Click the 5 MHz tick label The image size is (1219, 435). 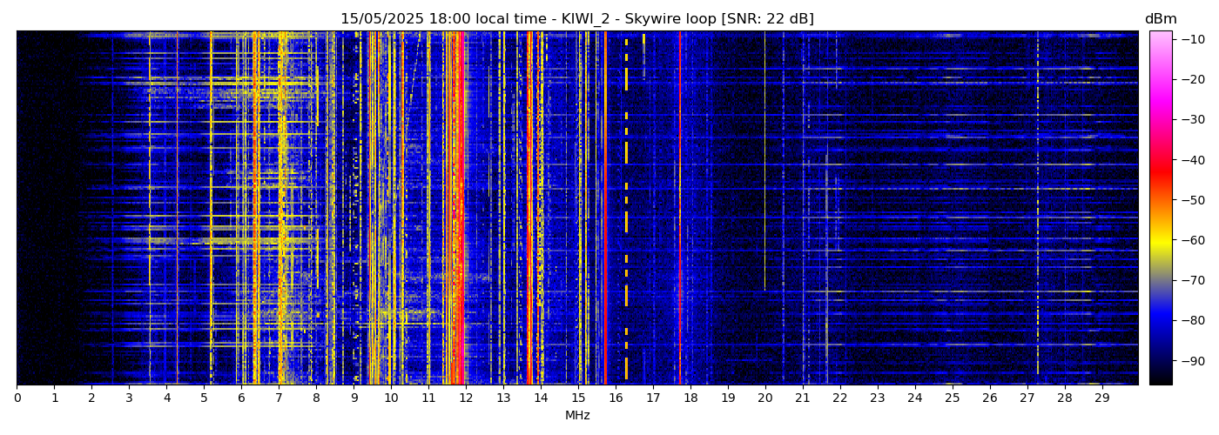[204, 398]
